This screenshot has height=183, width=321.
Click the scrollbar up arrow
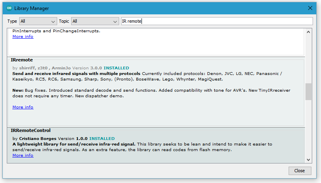pos(308,32)
